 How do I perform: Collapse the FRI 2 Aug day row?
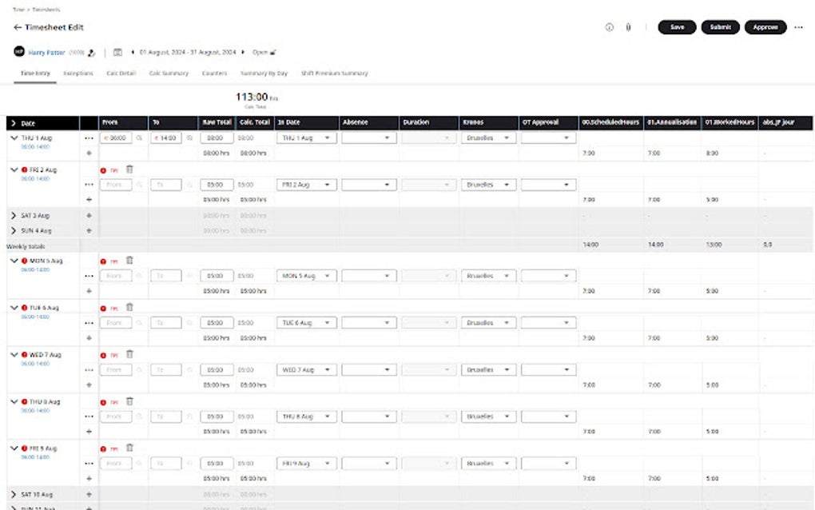coord(14,170)
